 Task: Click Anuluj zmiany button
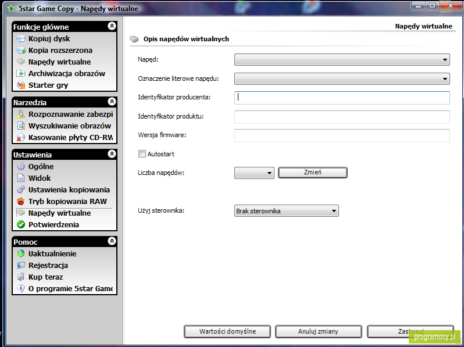[x=319, y=331]
